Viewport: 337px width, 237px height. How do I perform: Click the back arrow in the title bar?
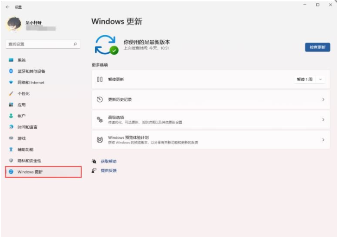(7, 7)
